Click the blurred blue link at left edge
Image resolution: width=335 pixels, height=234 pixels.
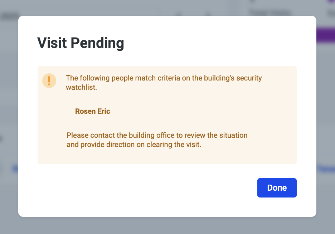pyautogui.click(x=15, y=168)
